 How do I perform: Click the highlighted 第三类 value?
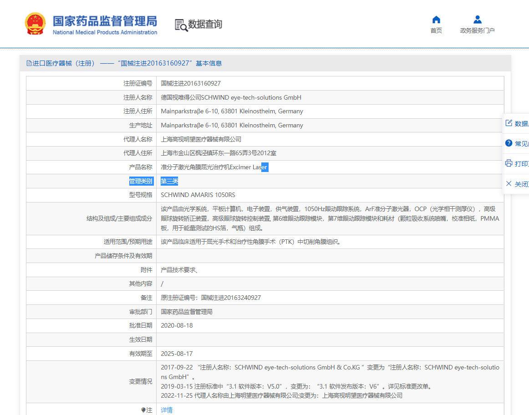tap(169, 181)
